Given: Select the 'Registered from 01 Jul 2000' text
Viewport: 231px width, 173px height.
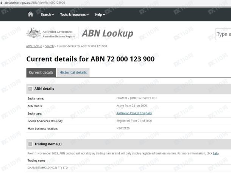Looking at the screenshot, I should (x=134, y=121).
